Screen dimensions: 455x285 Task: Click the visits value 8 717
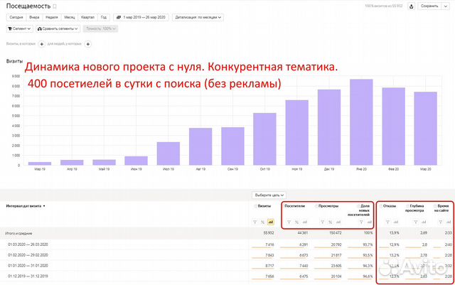point(269,266)
